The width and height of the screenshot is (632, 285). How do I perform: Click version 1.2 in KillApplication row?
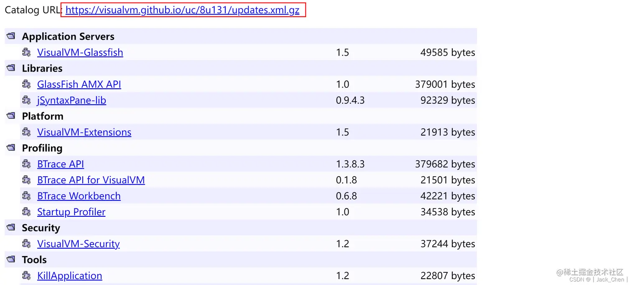point(343,276)
